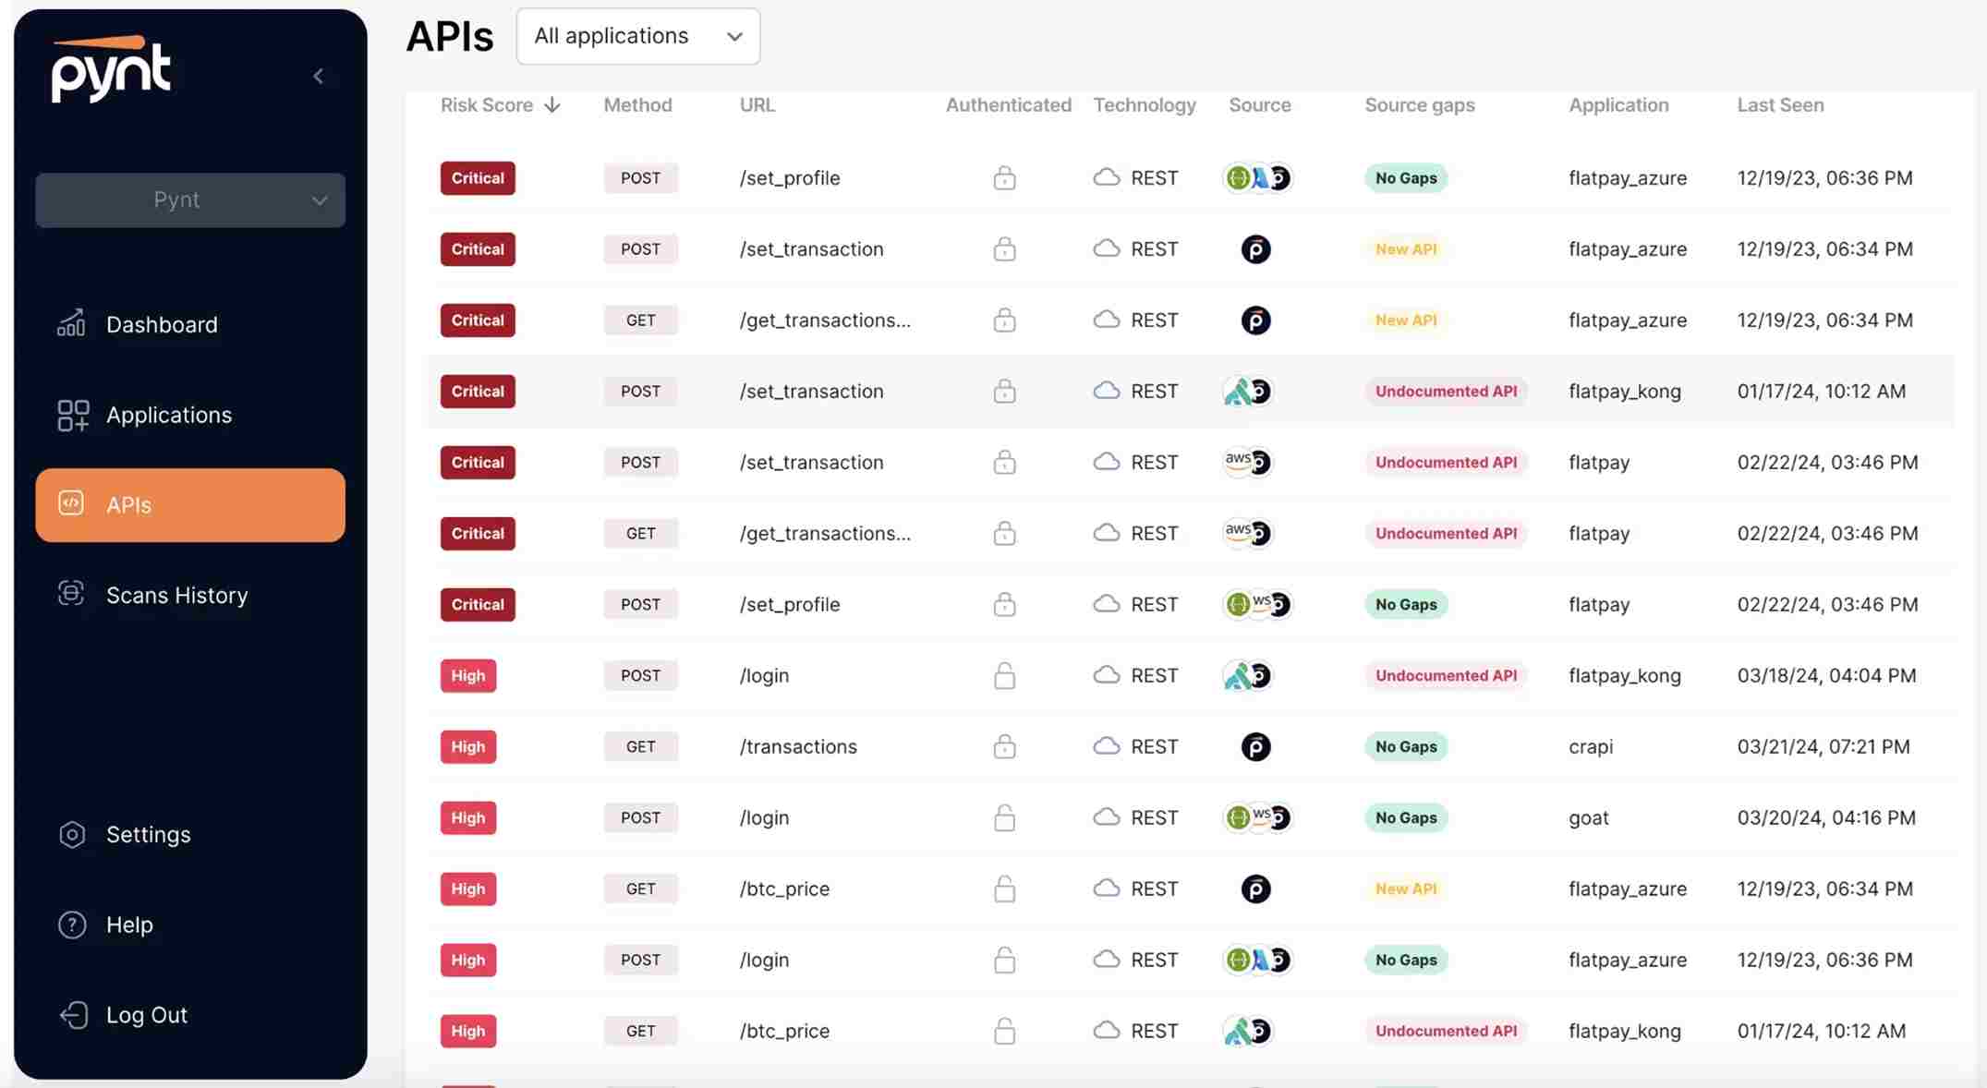Click the Help navigation icon
1987x1088 pixels.
pyautogui.click(x=71, y=925)
